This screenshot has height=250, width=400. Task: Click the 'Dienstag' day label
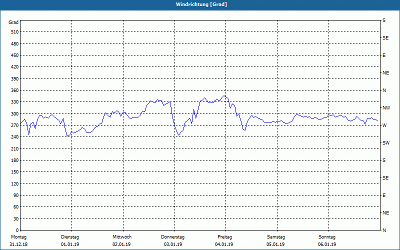tap(70, 237)
